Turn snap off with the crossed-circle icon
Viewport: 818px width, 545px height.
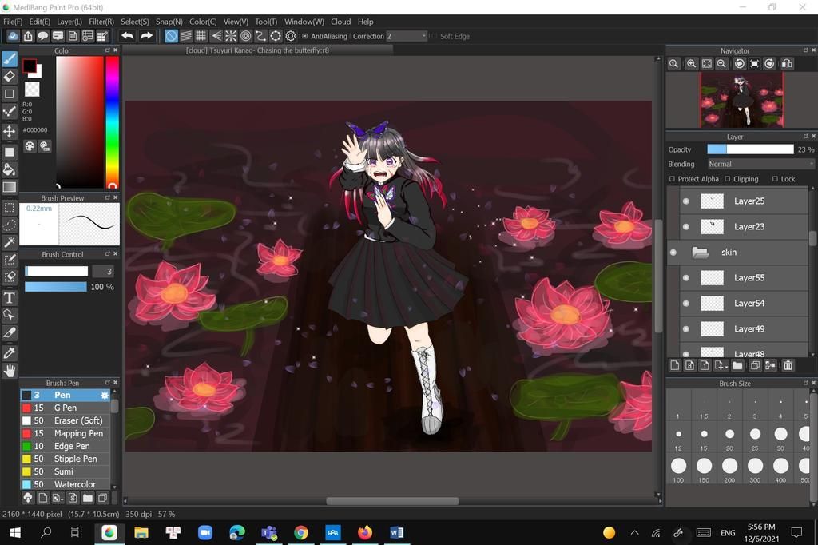[171, 36]
